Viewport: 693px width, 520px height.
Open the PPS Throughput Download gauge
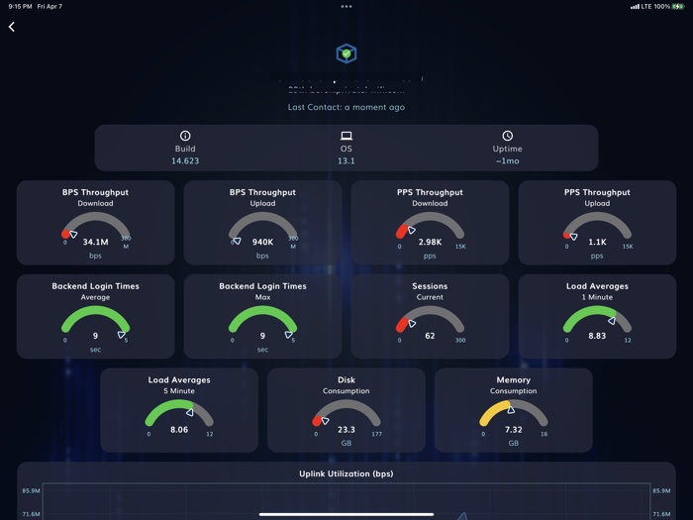(x=430, y=223)
